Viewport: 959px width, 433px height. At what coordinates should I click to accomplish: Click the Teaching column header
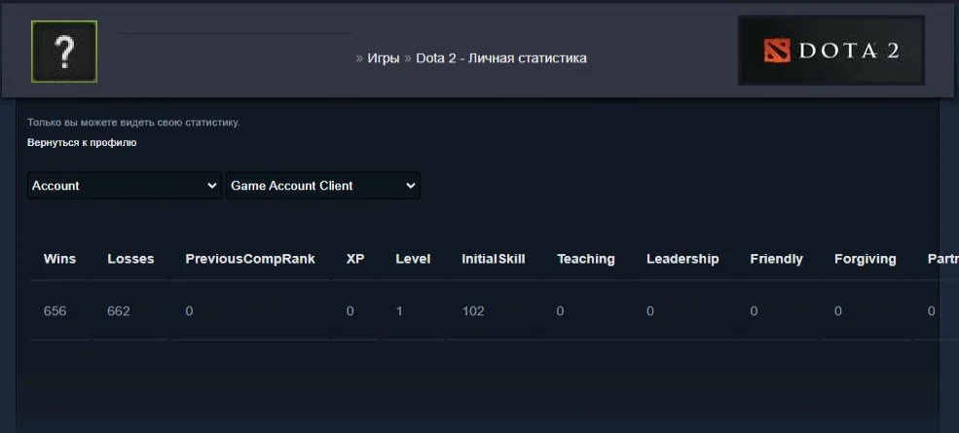[585, 259]
